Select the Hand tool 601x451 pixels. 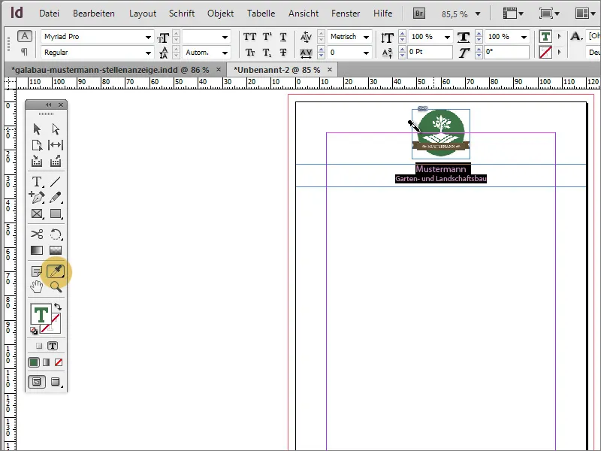38,286
